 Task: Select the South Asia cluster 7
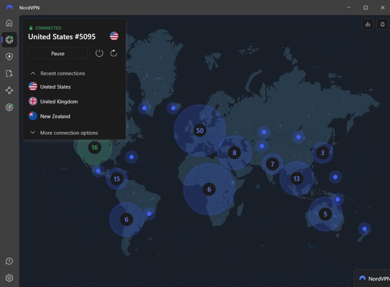272,164
